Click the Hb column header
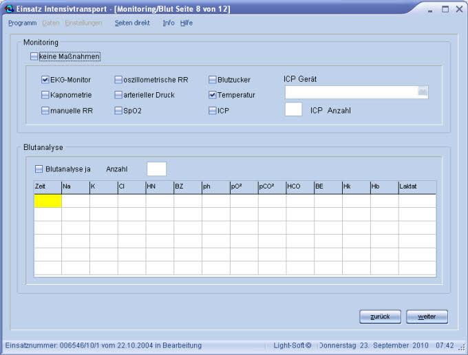This screenshot has width=468, height=355. [x=385, y=187]
